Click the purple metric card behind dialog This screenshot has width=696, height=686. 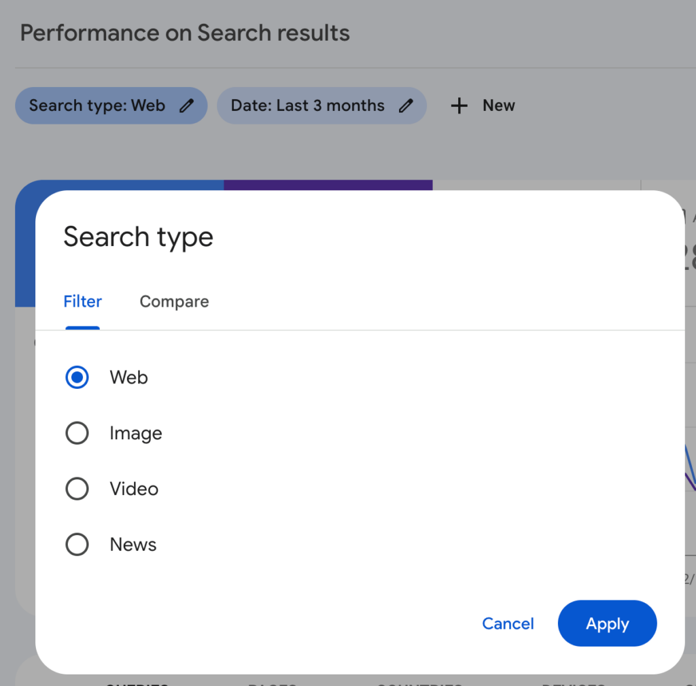tap(328, 185)
